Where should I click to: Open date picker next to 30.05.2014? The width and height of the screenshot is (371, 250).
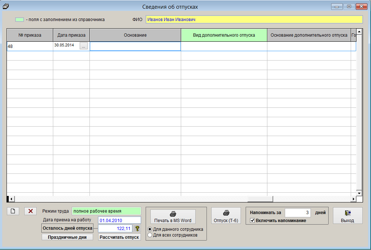84,46
